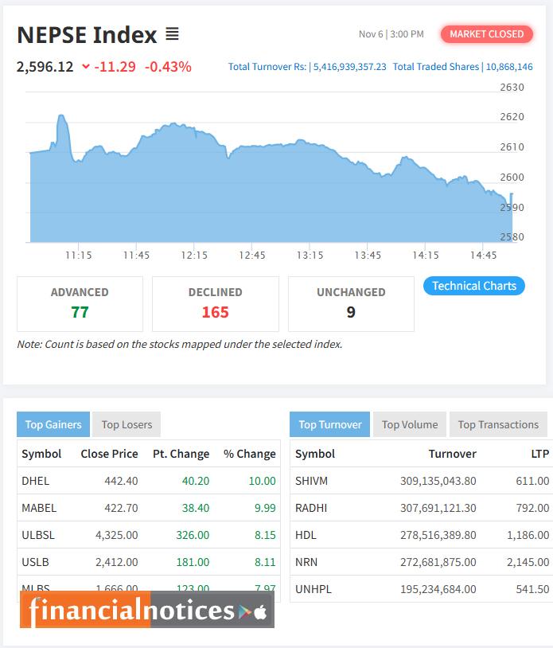Open the Technical Charts page

(472, 286)
